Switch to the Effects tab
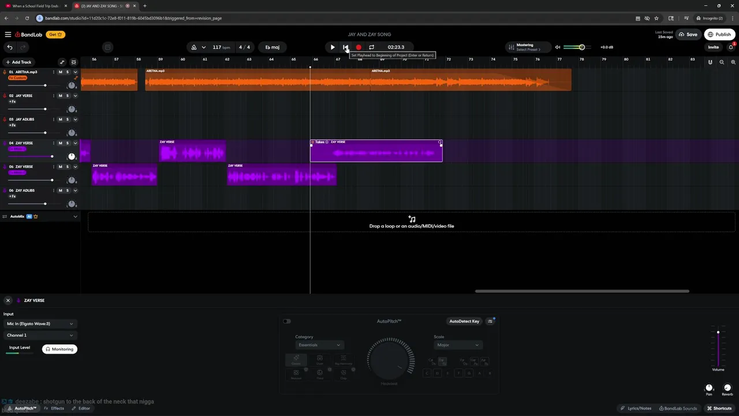Screen dimensions: 739x416 pyautogui.click(x=54, y=408)
